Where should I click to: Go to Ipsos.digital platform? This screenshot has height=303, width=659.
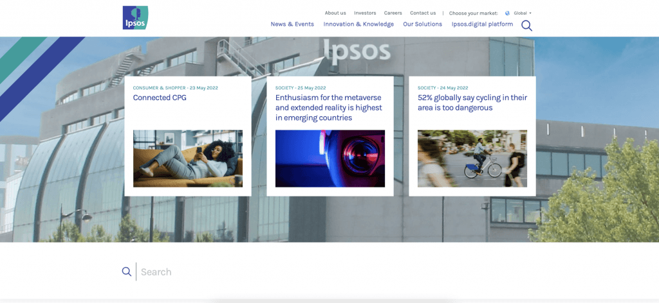[482, 24]
